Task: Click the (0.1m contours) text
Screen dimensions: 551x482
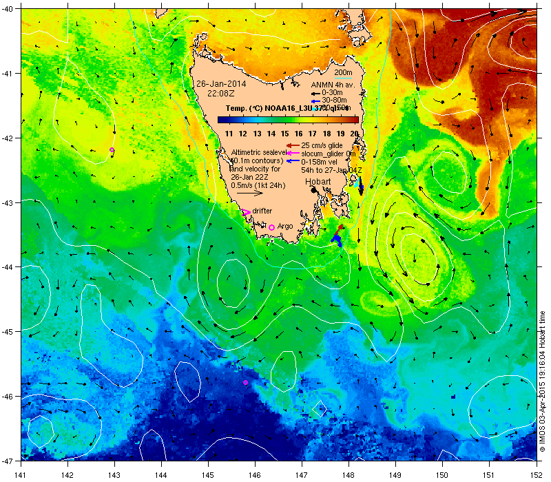Action: pyautogui.click(x=257, y=160)
